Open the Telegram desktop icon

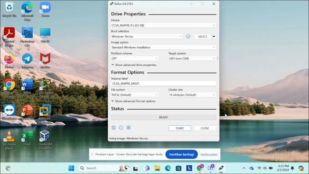pos(27,61)
